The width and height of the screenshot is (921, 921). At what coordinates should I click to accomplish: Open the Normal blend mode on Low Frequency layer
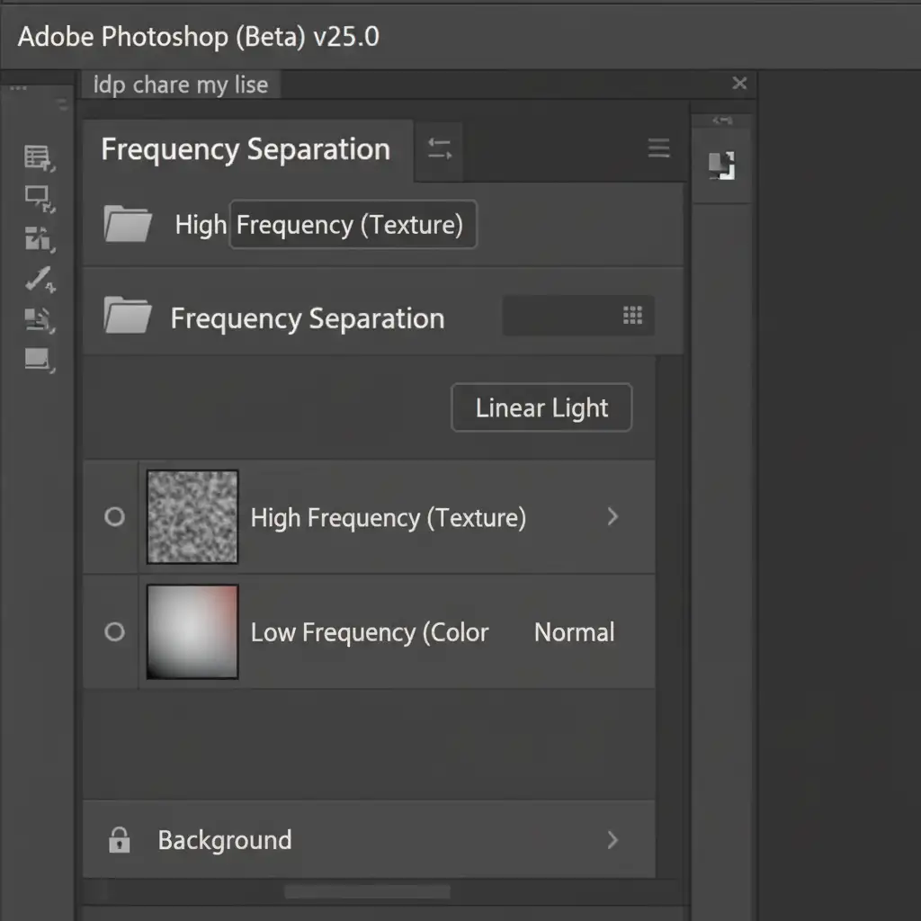(x=574, y=632)
